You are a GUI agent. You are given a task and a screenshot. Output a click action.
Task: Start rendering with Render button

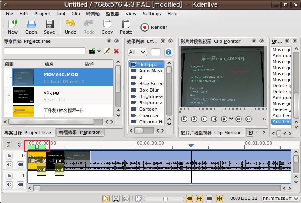coord(154,27)
